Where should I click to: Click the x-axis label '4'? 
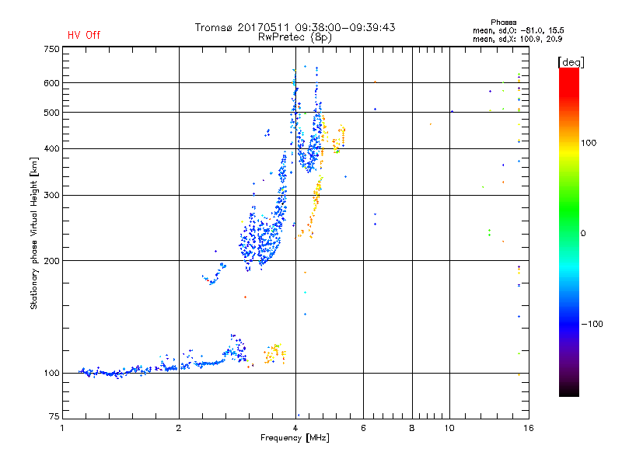click(295, 428)
